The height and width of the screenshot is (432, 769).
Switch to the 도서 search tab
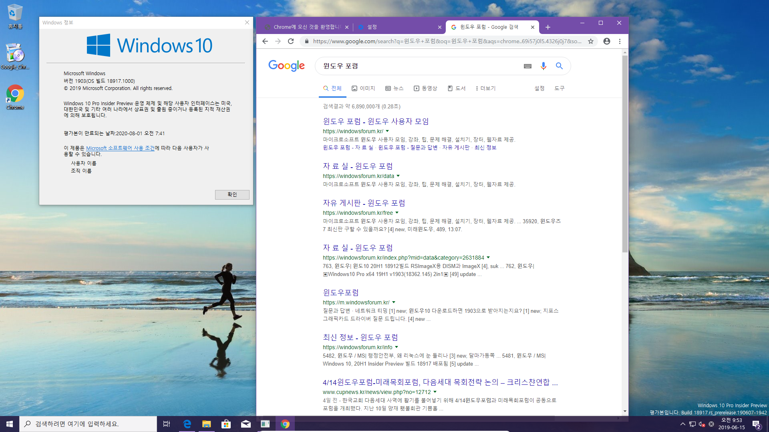coord(457,88)
